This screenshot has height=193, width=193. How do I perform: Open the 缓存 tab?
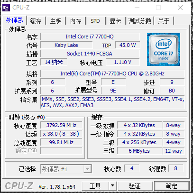pyautogui.click(x=36, y=21)
